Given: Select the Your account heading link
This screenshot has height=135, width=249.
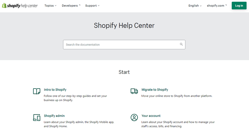Looking at the screenshot, I should click(151, 116).
